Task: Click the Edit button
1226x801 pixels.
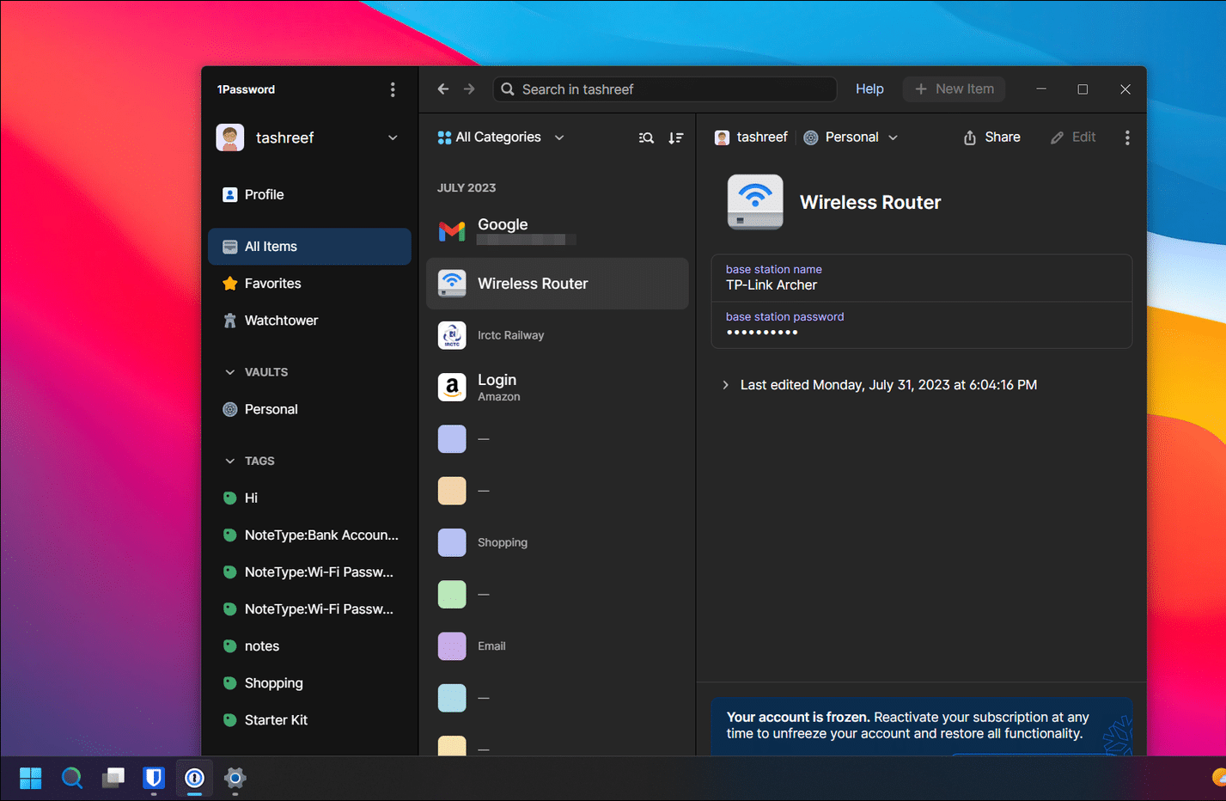Action: click(x=1073, y=138)
